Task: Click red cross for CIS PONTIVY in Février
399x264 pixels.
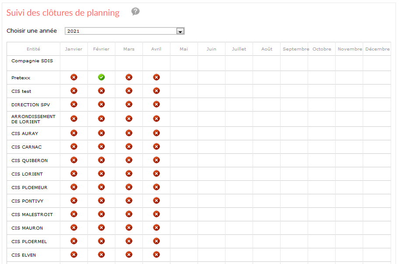Action: point(101,200)
